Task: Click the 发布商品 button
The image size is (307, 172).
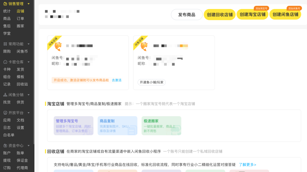Action: point(186,15)
